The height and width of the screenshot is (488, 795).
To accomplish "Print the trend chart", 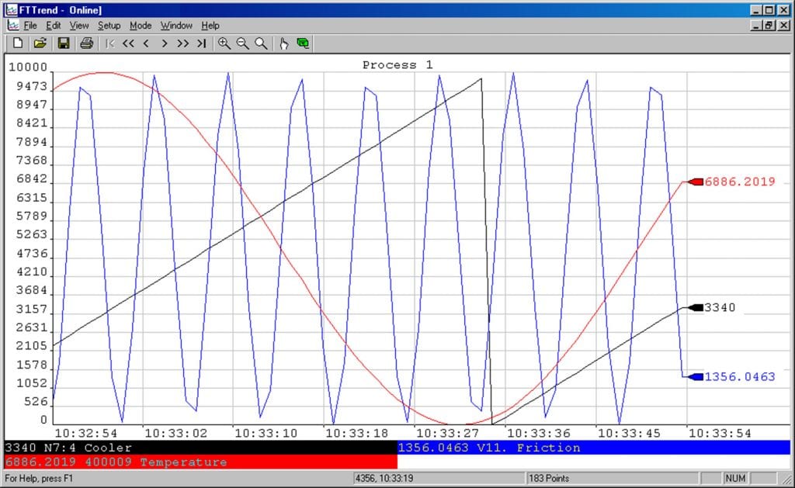I will point(87,43).
